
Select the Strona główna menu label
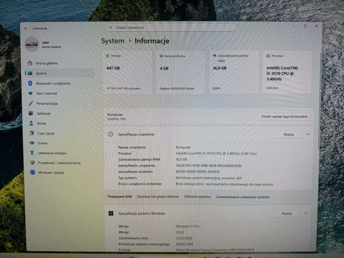pyautogui.click(x=47, y=63)
